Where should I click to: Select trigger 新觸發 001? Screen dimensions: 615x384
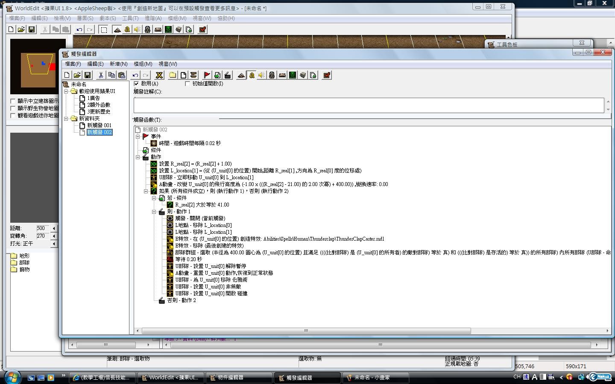coord(99,125)
